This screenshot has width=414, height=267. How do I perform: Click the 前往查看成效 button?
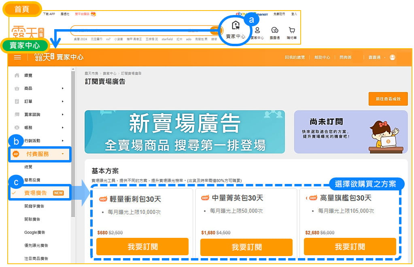pyautogui.click(x=388, y=99)
